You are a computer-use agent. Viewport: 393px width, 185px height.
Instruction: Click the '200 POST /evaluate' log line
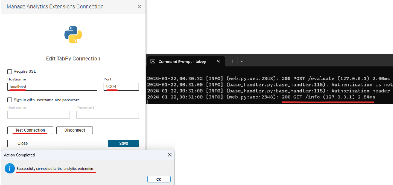(x=268, y=78)
